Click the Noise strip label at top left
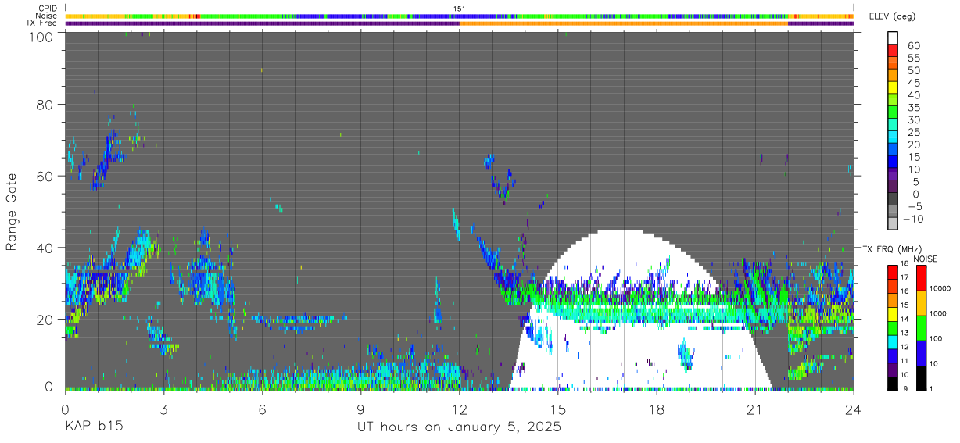The image size is (960, 443). (x=47, y=16)
